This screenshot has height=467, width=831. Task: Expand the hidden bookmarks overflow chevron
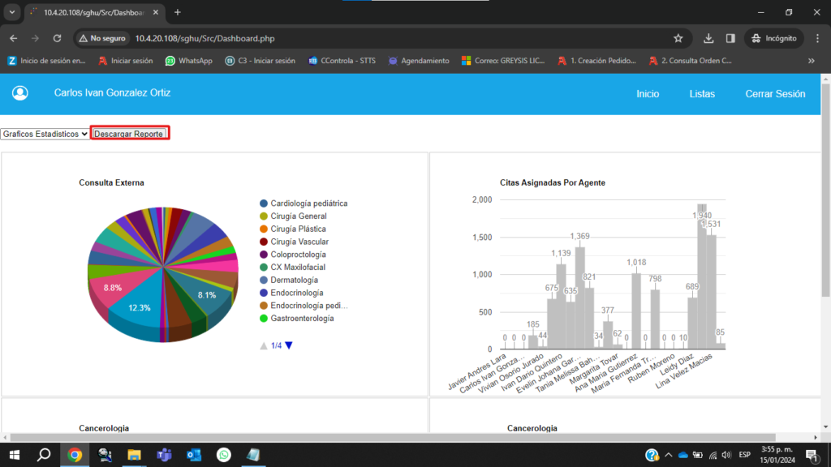pyautogui.click(x=811, y=60)
